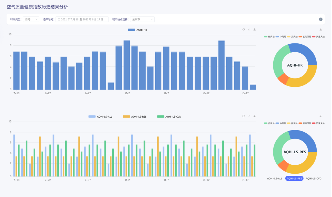Download the AQHI-LS-RES donut chart image
Viewport: 332px width, 197px height.
[321, 116]
